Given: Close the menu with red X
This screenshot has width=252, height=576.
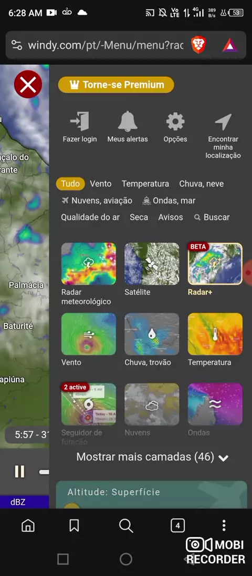Looking at the screenshot, I should tap(28, 85).
